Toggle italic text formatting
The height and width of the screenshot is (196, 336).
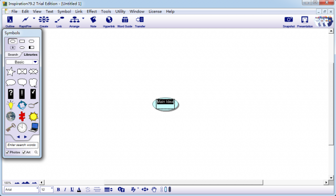[x=65, y=190]
